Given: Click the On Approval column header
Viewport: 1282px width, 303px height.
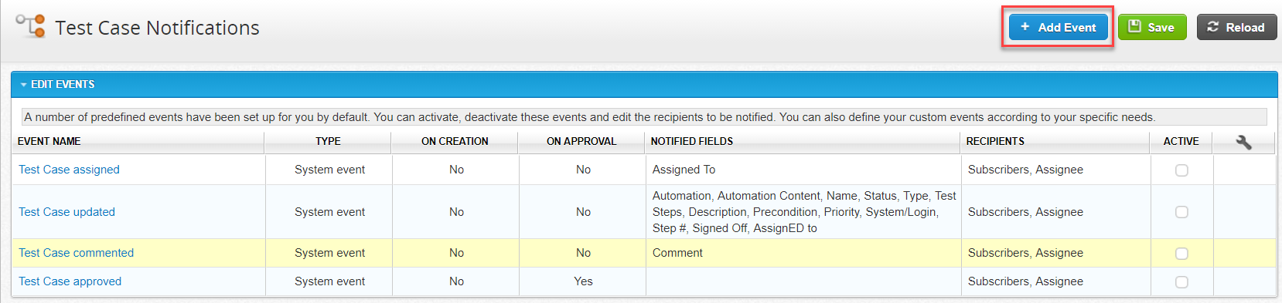Looking at the screenshot, I should 581,142.
